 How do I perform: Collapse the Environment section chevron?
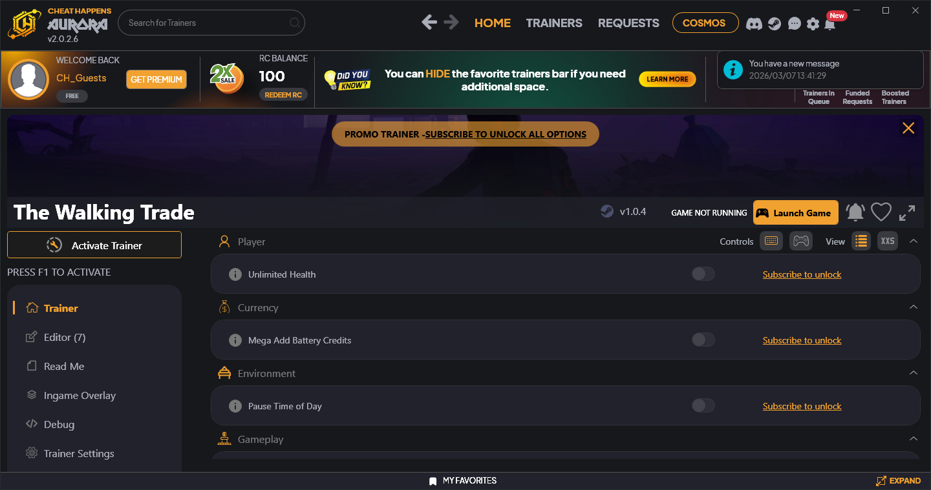(914, 373)
